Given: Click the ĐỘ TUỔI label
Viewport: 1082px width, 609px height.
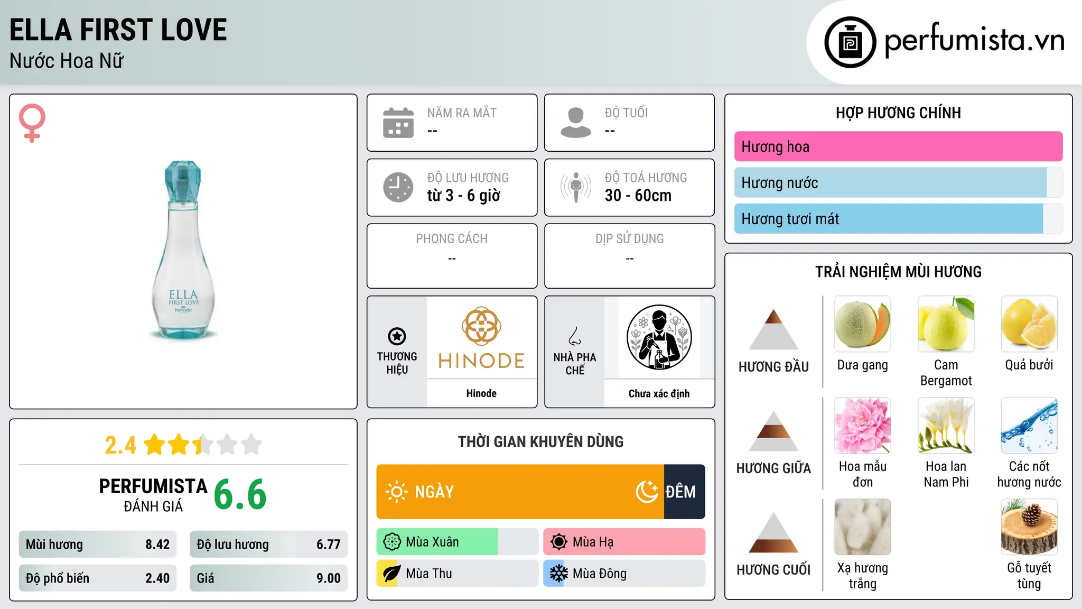Looking at the screenshot, I should 626,113.
